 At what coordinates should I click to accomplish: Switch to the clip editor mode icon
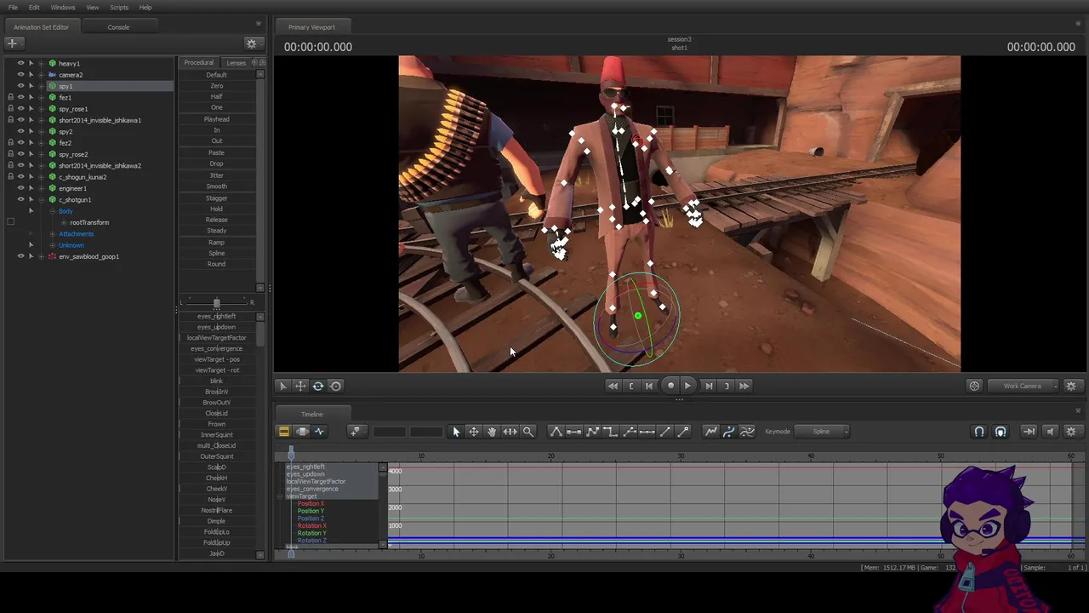(x=284, y=432)
